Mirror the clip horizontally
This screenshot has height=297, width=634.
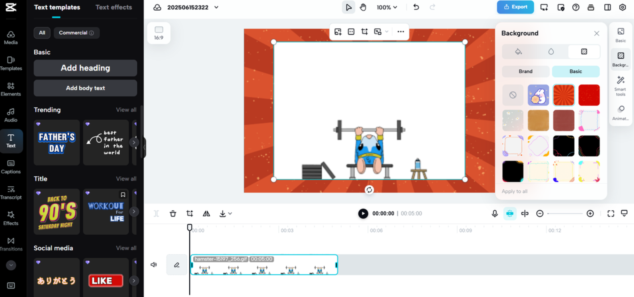[206, 213]
